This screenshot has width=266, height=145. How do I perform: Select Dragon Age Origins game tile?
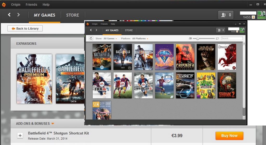(x=227, y=57)
